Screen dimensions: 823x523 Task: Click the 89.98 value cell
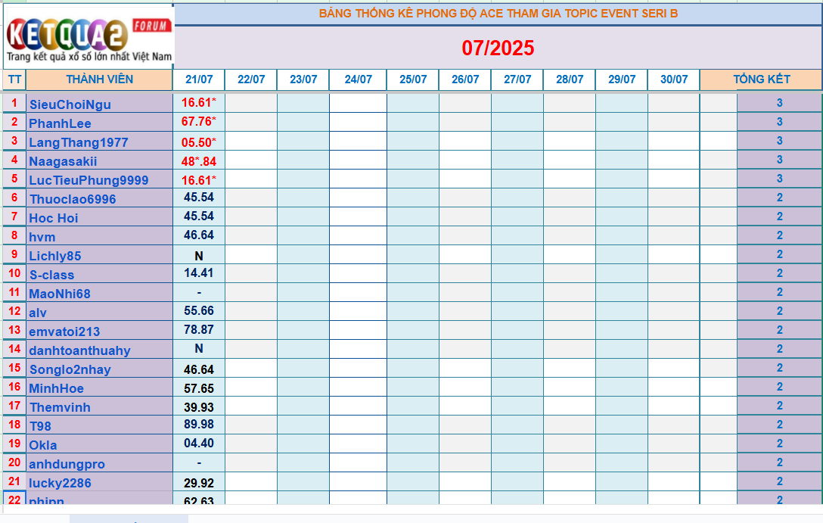click(x=199, y=425)
